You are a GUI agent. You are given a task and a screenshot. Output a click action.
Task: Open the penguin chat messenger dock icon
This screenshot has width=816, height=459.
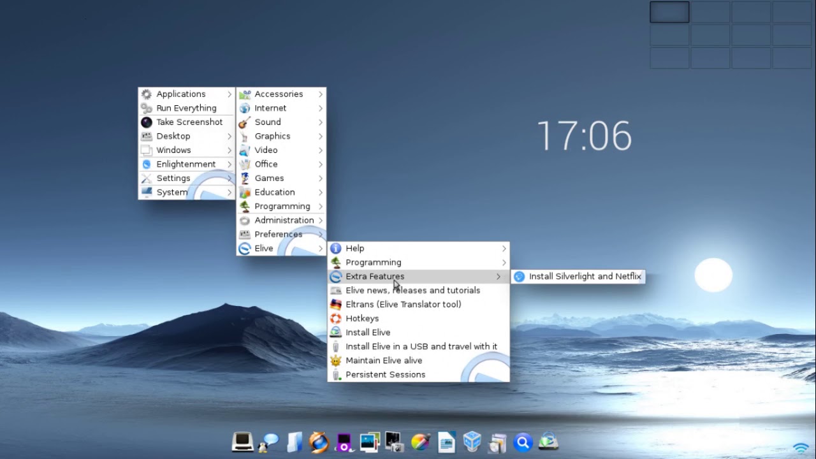click(x=268, y=442)
